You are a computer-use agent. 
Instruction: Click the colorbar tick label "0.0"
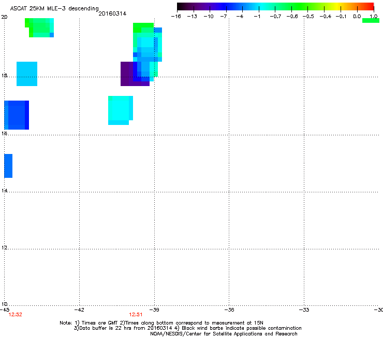coord(357,17)
